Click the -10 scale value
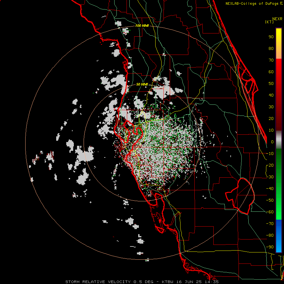 coord(270,154)
